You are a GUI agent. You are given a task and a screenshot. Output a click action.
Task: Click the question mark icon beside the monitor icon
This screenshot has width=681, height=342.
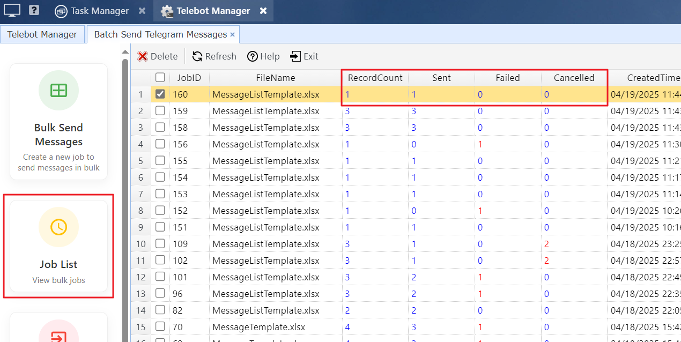point(34,10)
